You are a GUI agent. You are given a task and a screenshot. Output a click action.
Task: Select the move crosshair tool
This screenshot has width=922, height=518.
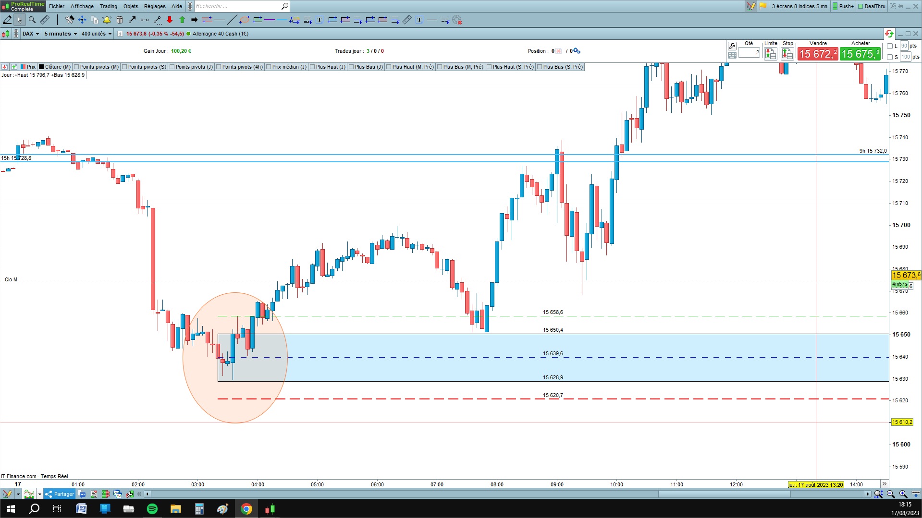tap(82, 20)
